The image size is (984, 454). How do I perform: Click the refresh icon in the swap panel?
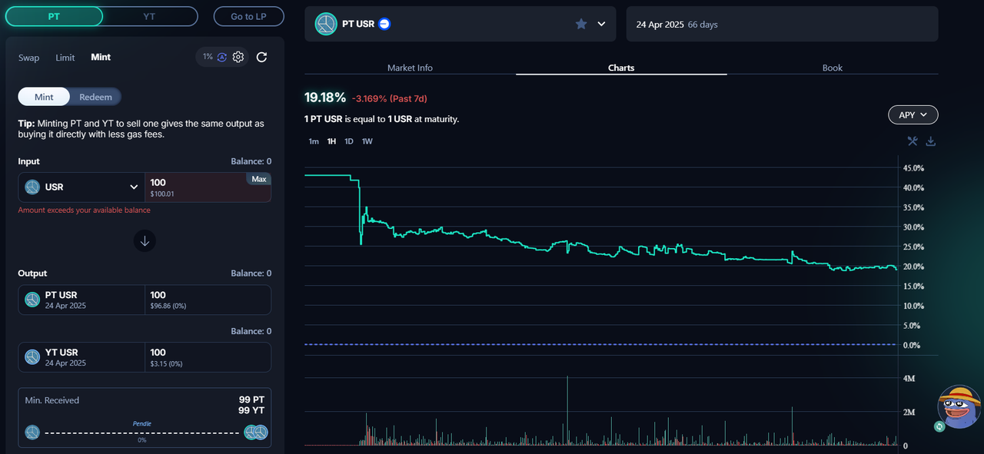(x=261, y=57)
